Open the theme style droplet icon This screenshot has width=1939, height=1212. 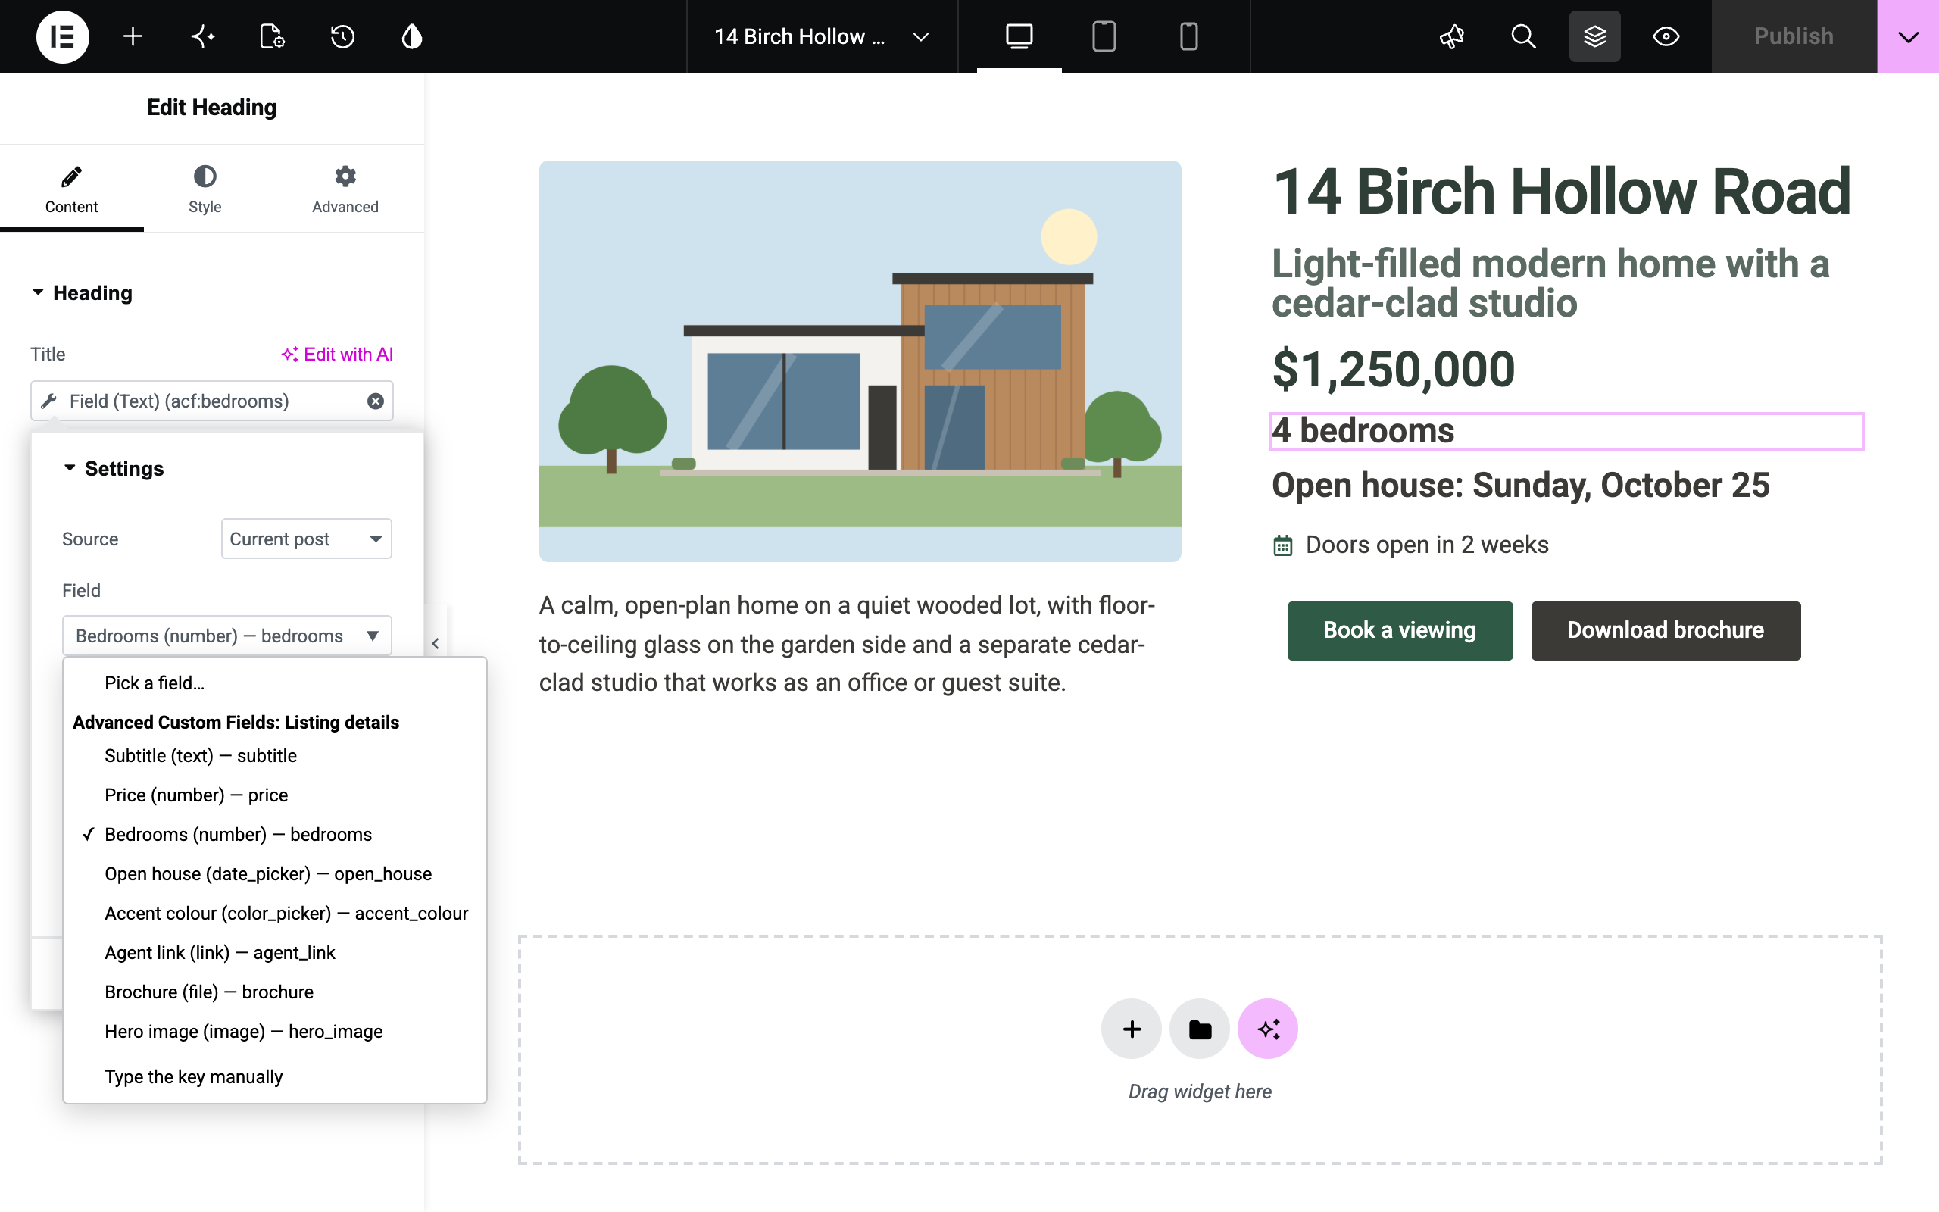pos(412,36)
